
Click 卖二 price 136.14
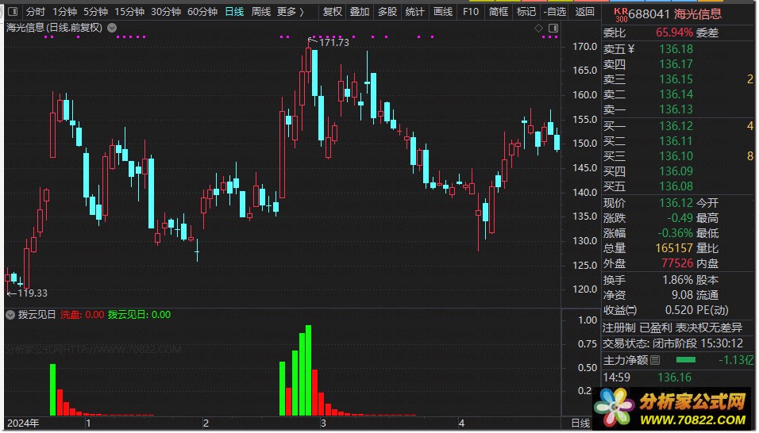point(676,94)
